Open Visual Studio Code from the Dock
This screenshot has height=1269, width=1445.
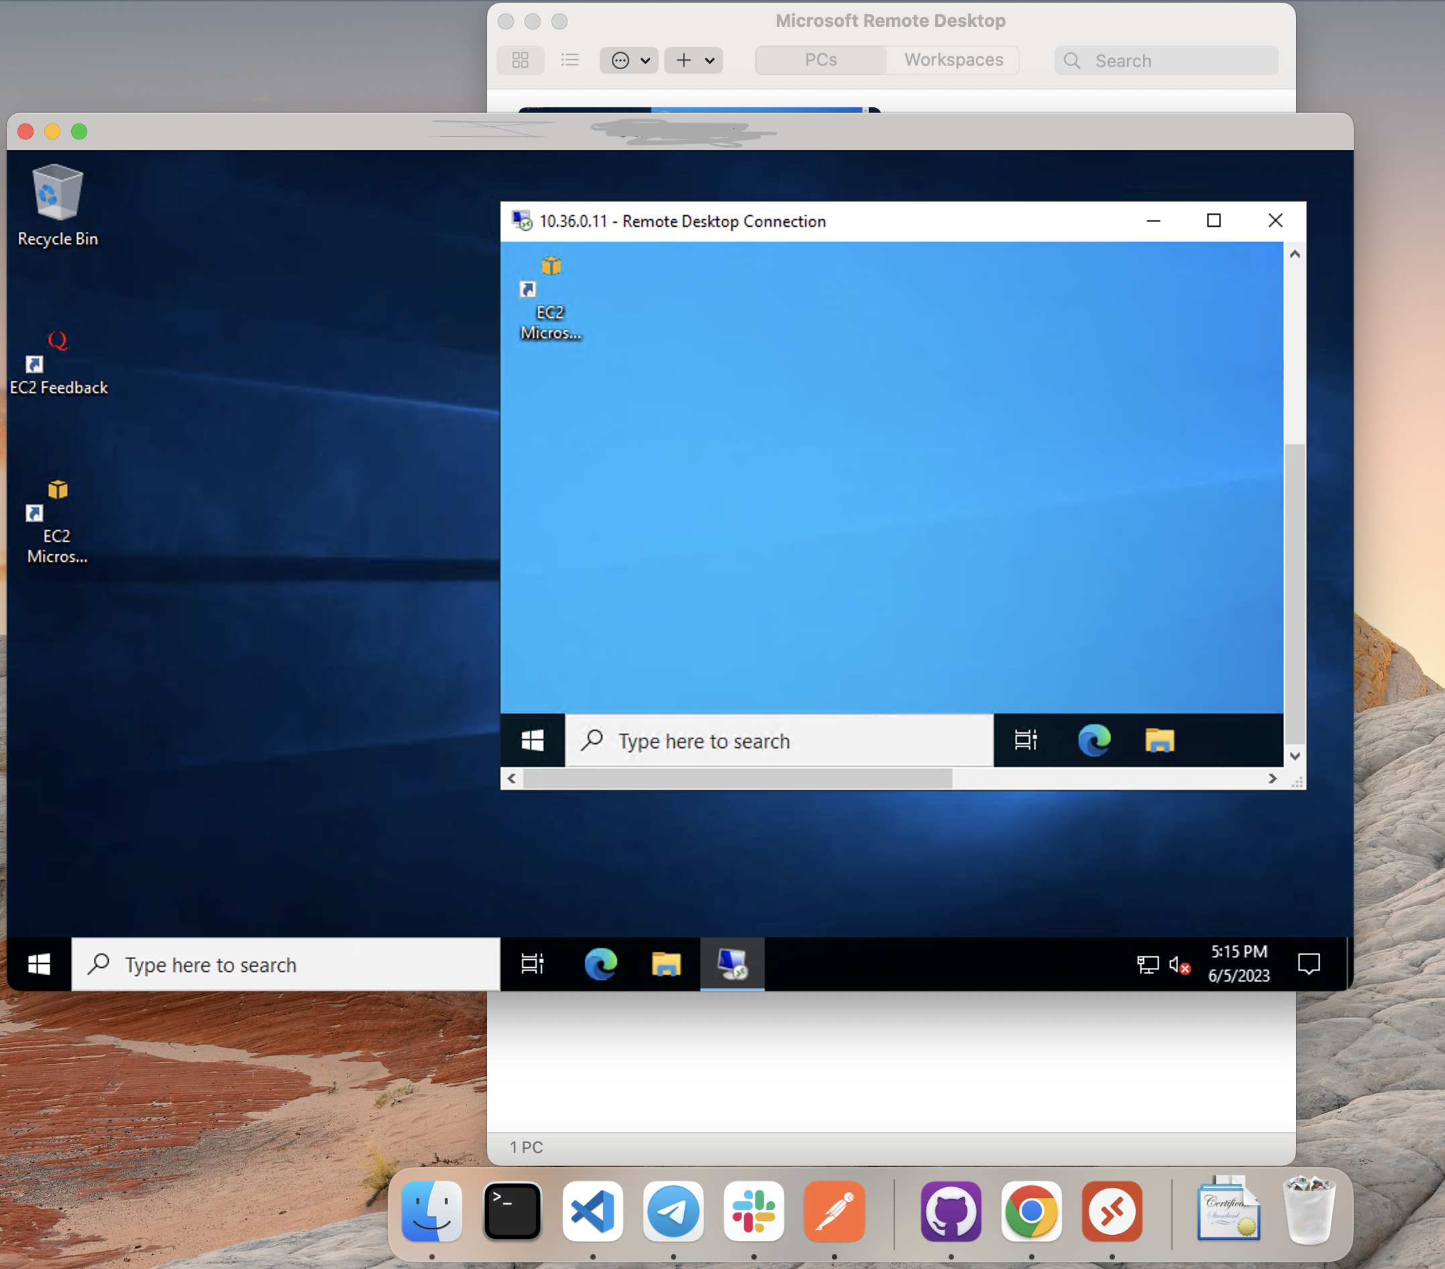[592, 1211]
